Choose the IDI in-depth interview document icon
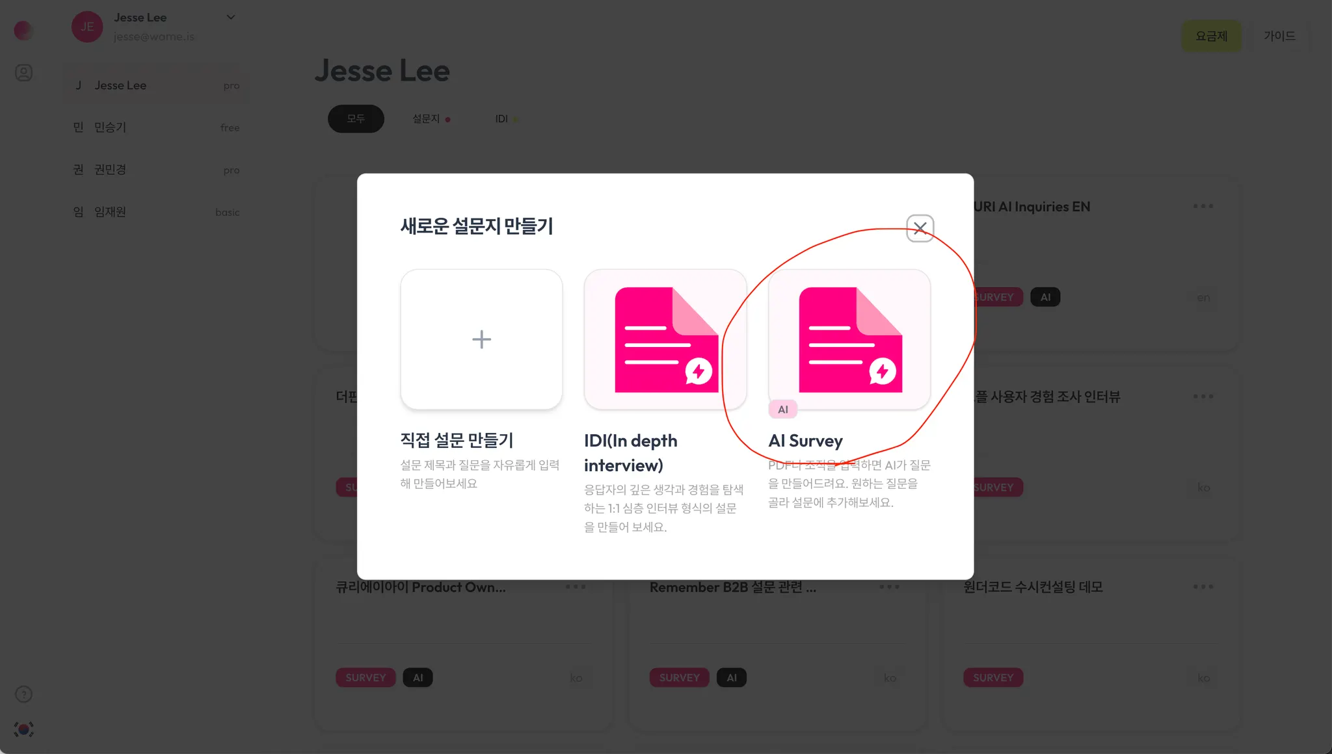 click(665, 339)
